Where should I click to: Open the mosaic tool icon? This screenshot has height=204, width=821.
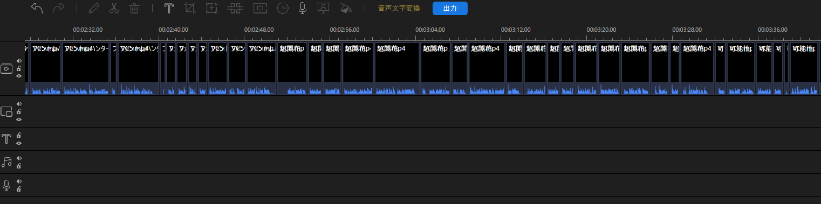tap(234, 8)
